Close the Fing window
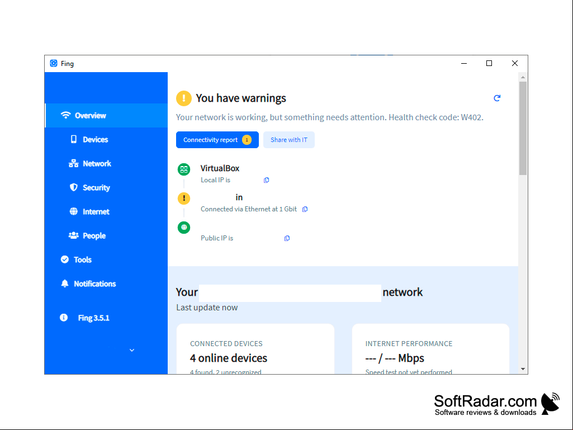 514,63
